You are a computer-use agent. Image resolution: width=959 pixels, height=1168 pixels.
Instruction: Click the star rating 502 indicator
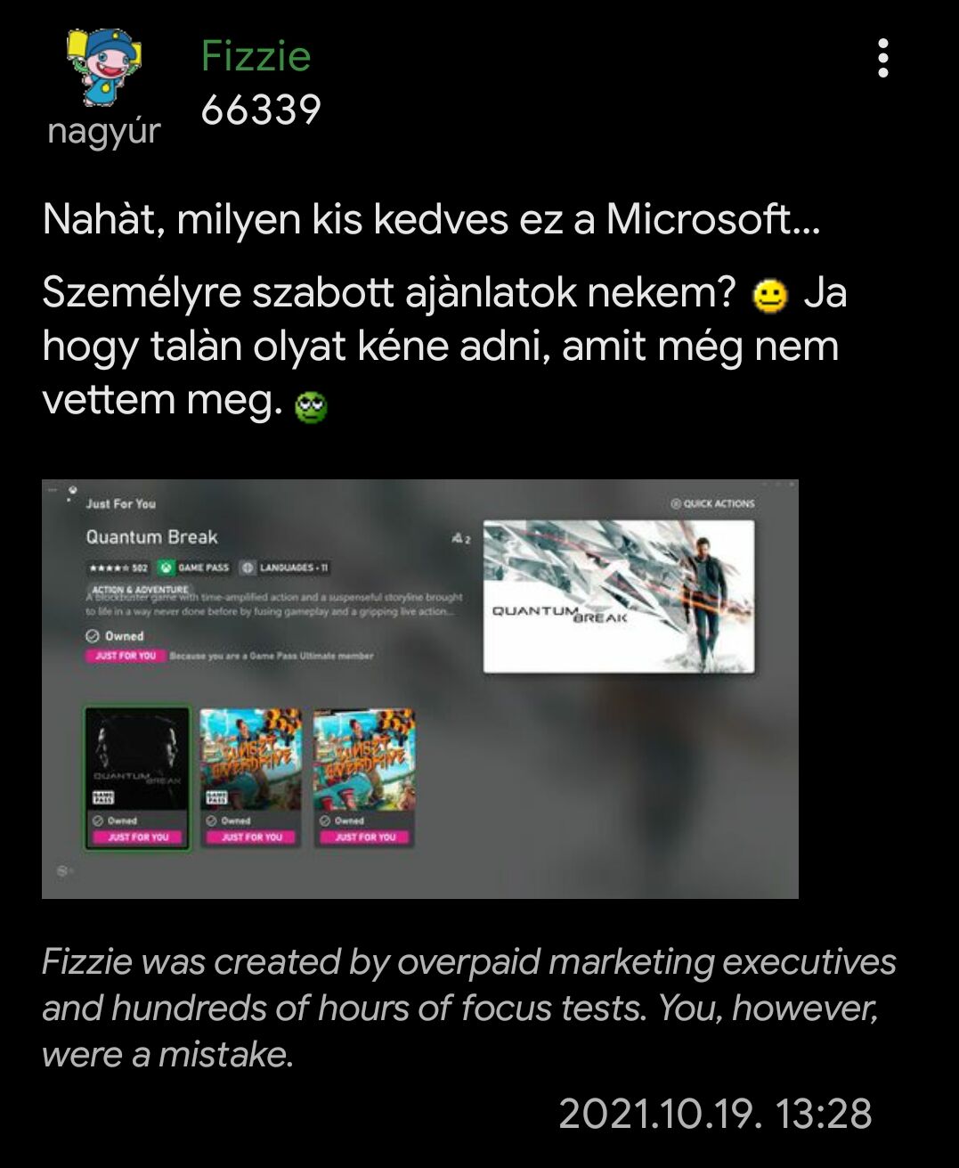(x=118, y=568)
